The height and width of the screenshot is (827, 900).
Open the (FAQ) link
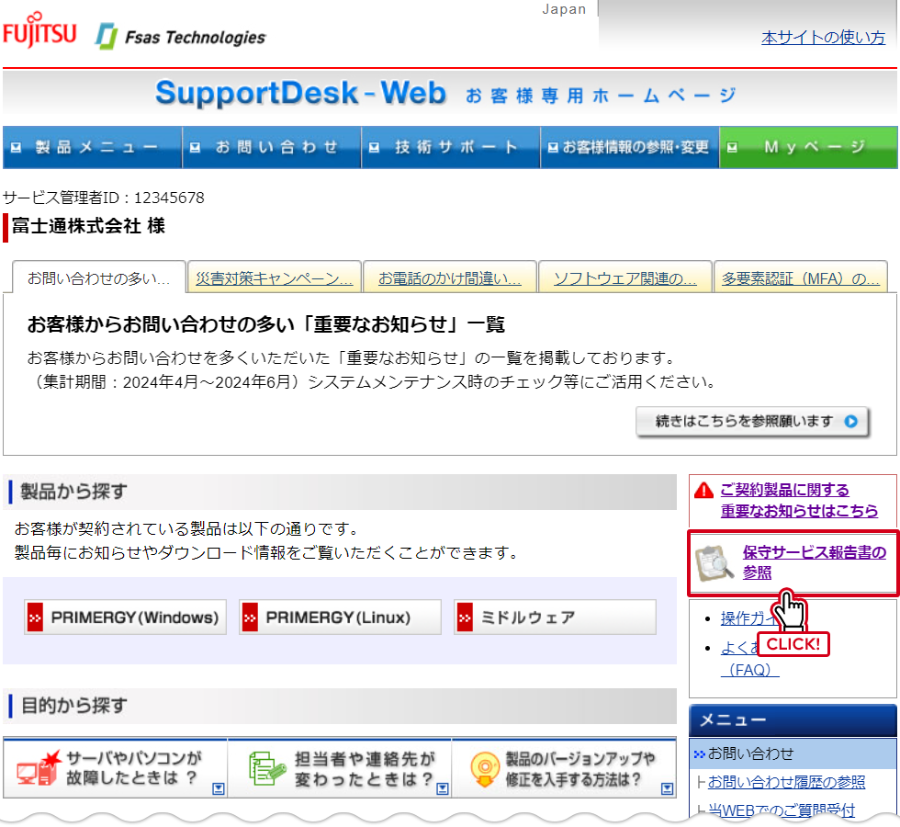click(749, 670)
